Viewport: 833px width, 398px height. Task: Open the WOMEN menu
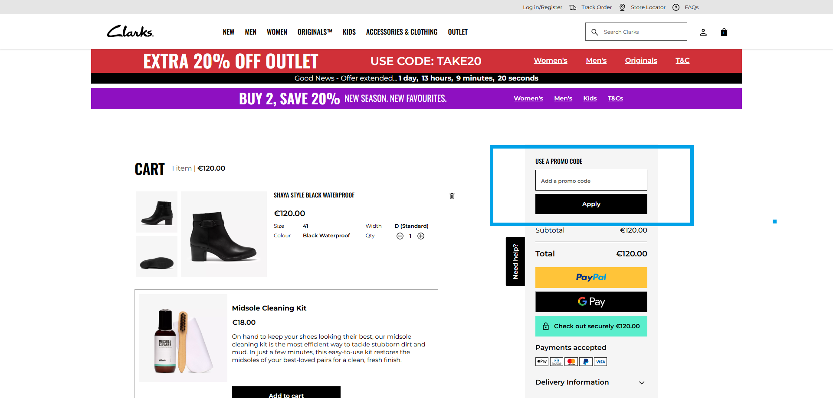[x=277, y=32]
